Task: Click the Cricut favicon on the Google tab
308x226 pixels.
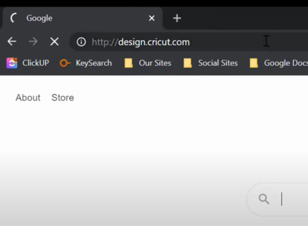Action: click(13, 18)
